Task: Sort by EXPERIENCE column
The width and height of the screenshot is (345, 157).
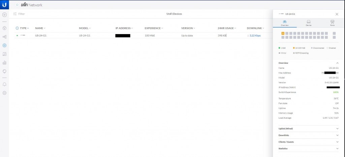Action: [154, 28]
